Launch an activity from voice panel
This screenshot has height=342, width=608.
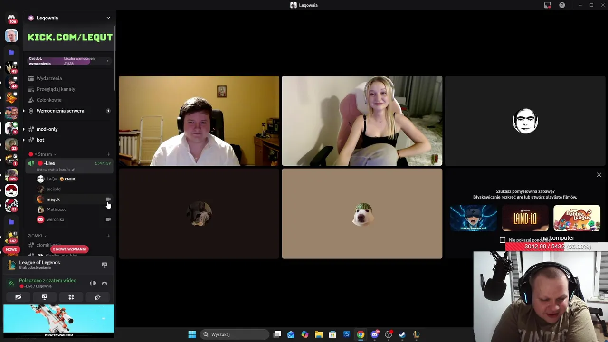coord(71,297)
